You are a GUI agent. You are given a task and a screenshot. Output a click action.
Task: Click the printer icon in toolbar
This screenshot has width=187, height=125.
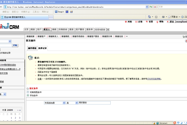pyautogui.click(x=163, y=17)
